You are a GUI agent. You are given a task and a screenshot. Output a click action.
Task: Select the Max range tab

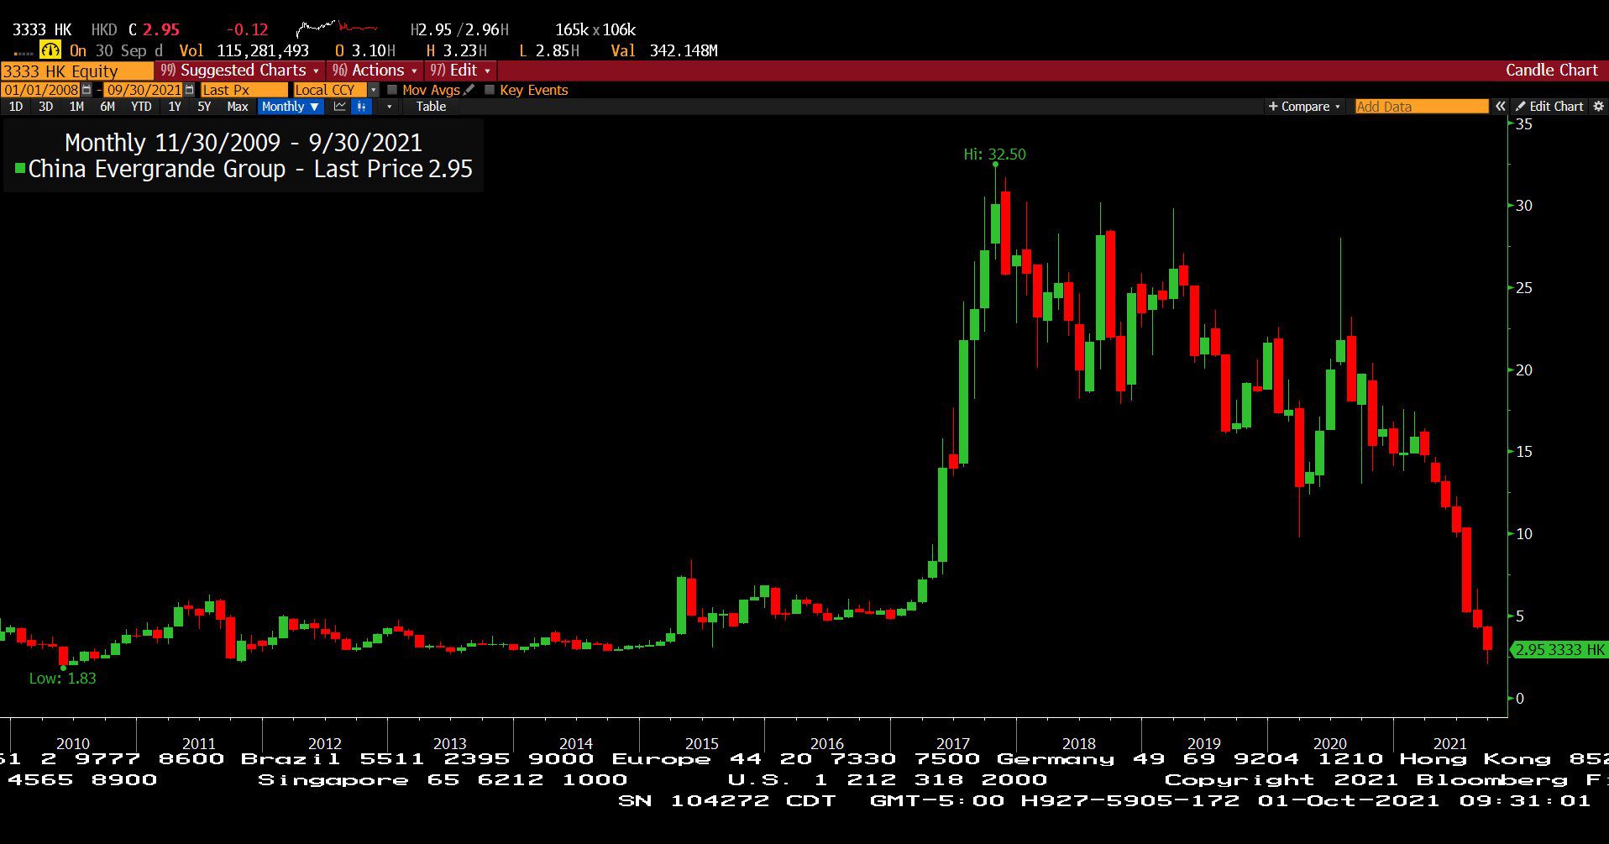coord(238,107)
